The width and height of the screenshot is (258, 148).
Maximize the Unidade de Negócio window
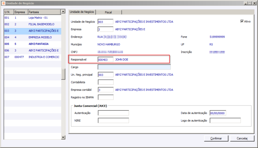coord(250,3)
